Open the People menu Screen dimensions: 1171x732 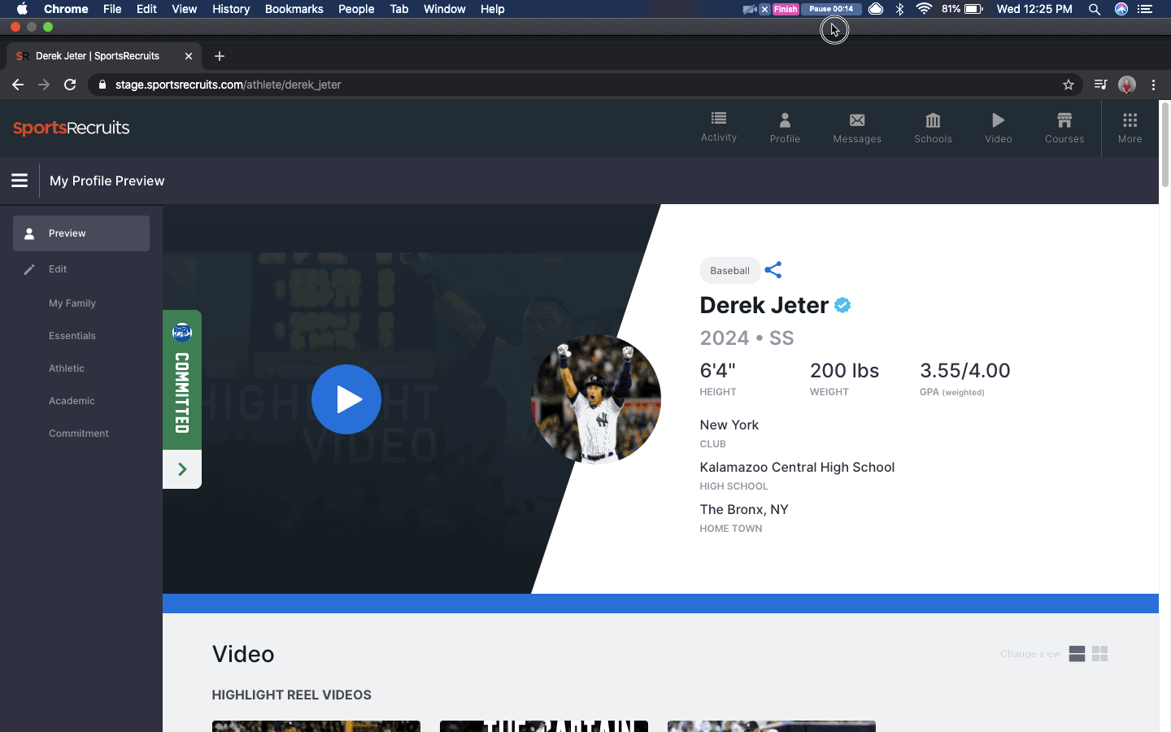[x=356, y=9]
